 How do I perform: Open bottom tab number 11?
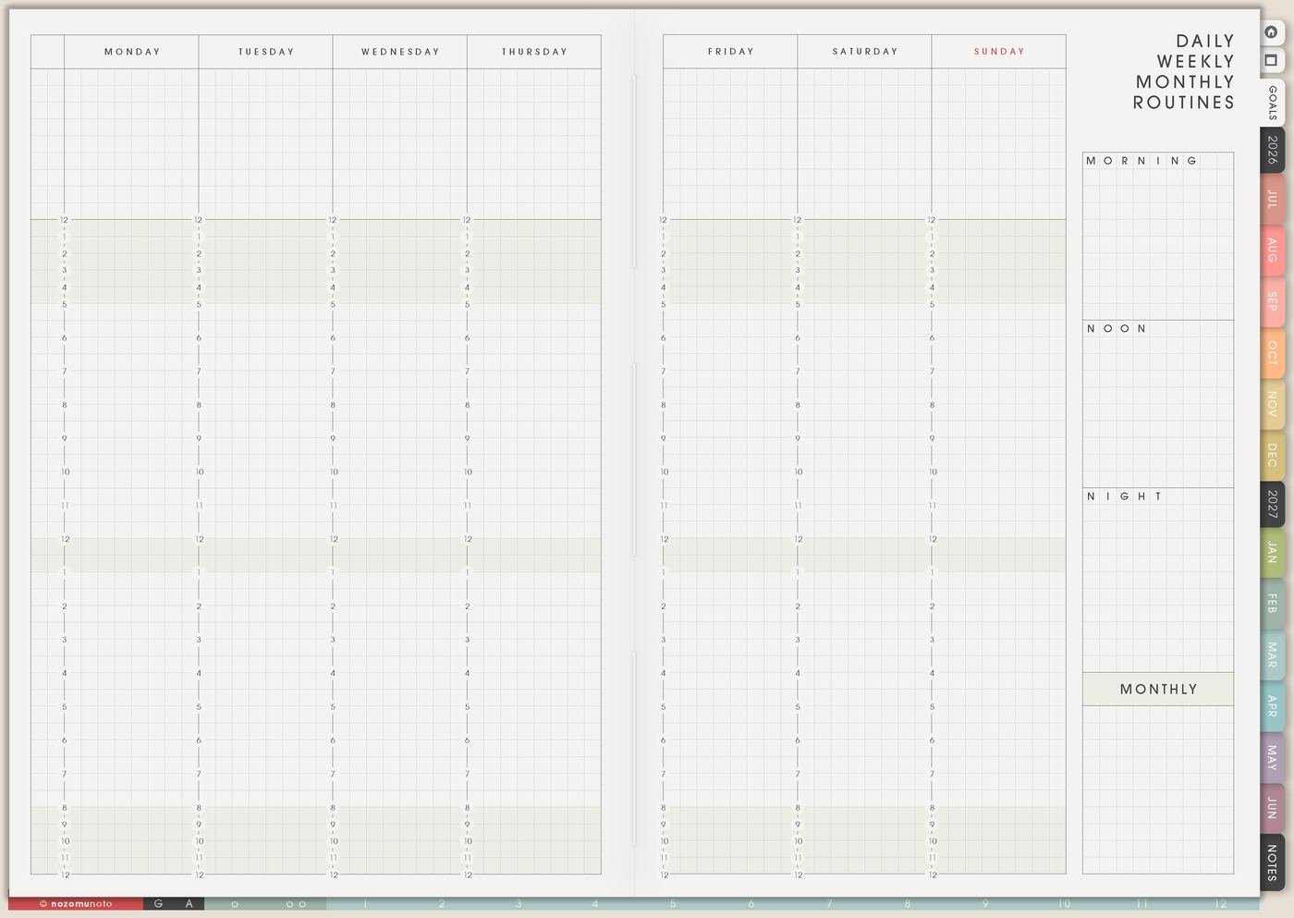1142,903
